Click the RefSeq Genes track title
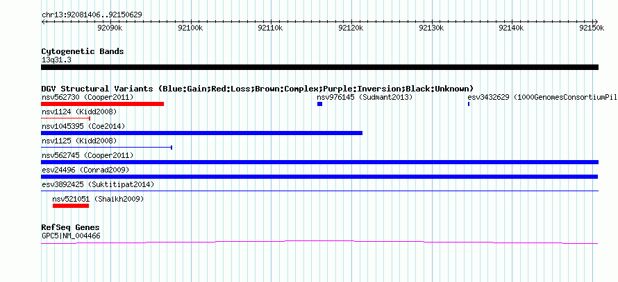 click(x=71, y=227)
